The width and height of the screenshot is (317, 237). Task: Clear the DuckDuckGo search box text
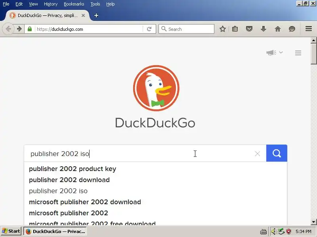point(257,154)
